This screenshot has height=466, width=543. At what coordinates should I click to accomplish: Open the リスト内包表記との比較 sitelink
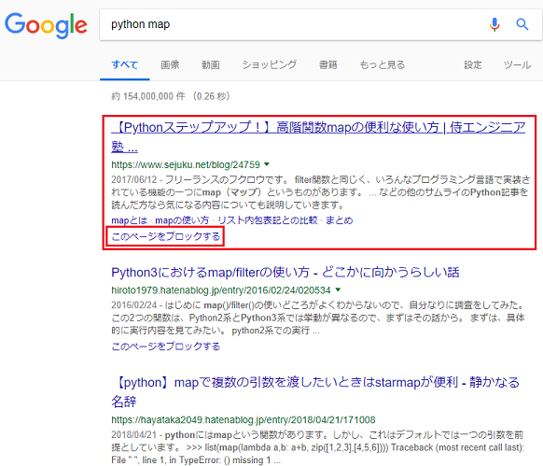tap(268, 220)
